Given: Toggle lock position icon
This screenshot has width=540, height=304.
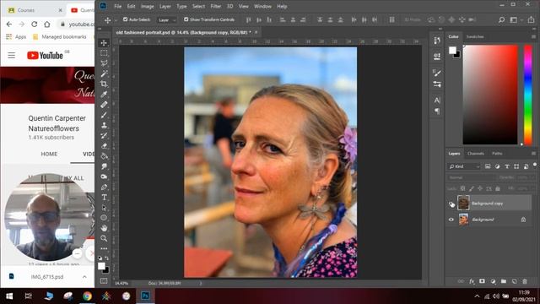Looking at the screenshot, I should click(x=480, y=188).
